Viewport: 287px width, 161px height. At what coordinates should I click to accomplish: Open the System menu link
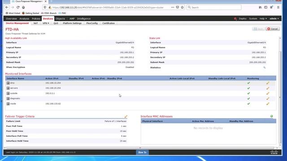[x=253, y=19]
